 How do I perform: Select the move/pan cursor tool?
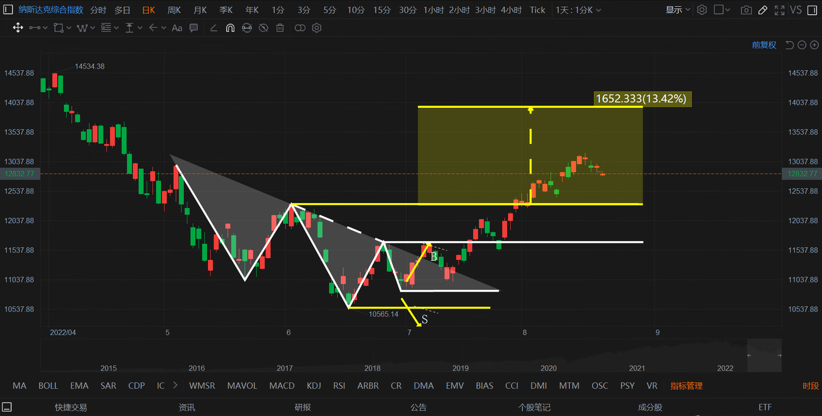coord(18,28)
